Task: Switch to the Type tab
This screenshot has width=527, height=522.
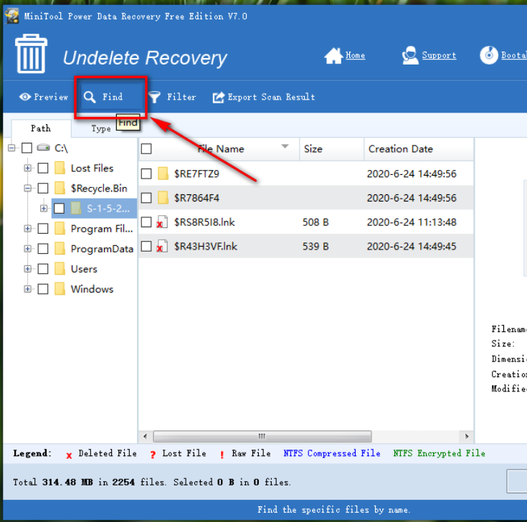Action: pos(100,129)
